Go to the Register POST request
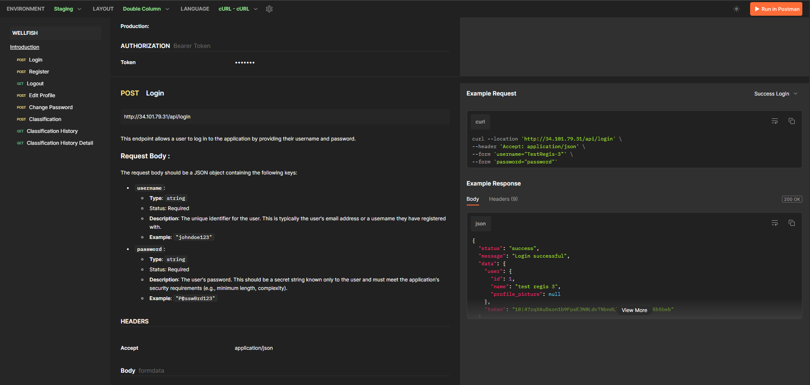Viewport: 810px width, 385px height. [39, 72]
